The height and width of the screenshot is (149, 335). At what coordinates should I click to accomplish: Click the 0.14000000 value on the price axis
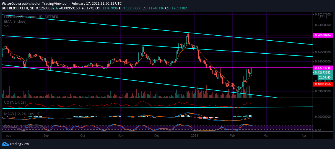[x=323, y=61]
